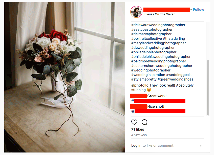214x155 pixels.
Task: Open the #stylemepretty hashtag
Action: click(x=144, y=79)
